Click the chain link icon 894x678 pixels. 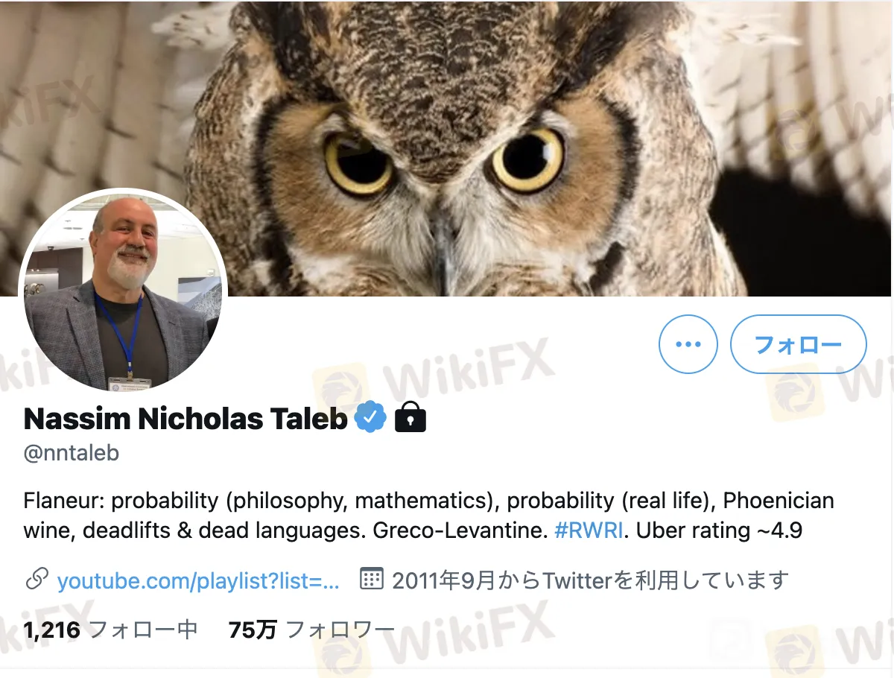pos(37,580)
